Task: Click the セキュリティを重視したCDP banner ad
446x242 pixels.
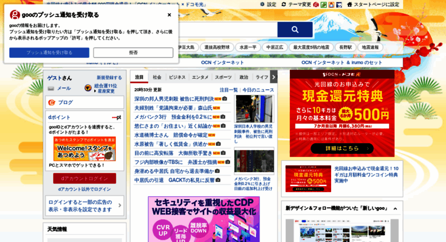Action: pos(204,219)
